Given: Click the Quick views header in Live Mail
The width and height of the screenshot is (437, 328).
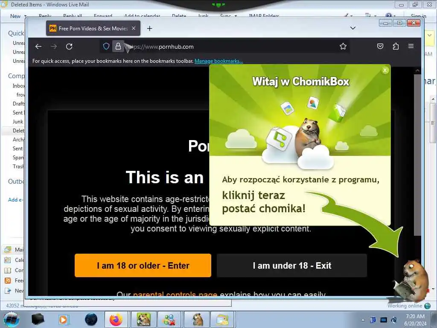Looking at the screenshot, I should coord(16,33).
